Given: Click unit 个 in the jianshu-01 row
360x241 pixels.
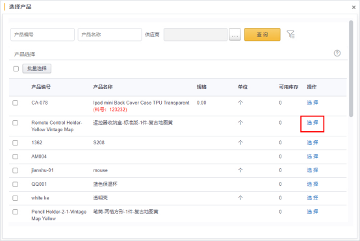Looking at the screenshot, I should [x=240, y=170].
